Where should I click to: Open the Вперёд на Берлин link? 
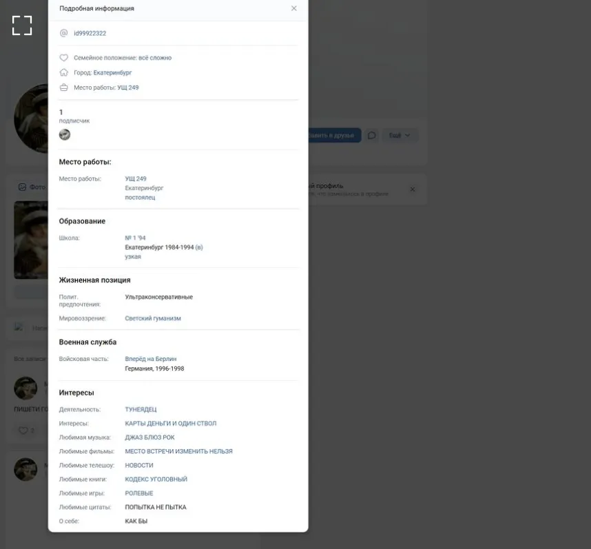[150, 359]
